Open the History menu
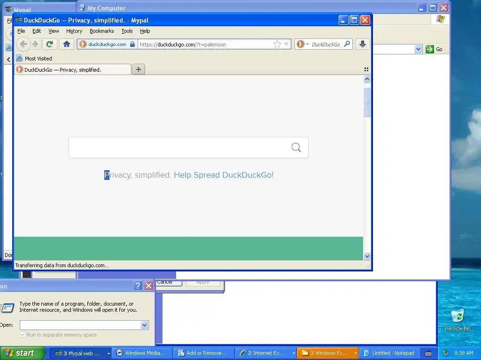This screenshot has height=360, width=481. [74, 31]
